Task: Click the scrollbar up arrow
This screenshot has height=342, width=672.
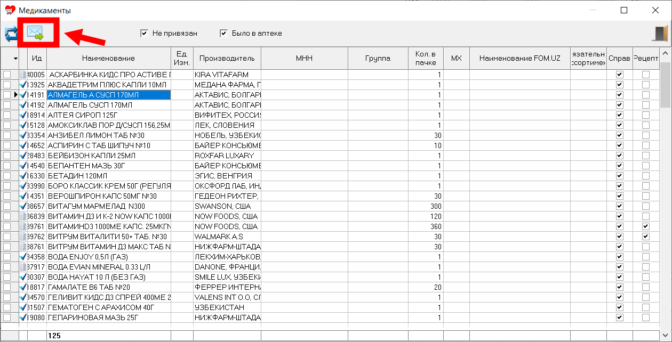Action: click(665, 53)
